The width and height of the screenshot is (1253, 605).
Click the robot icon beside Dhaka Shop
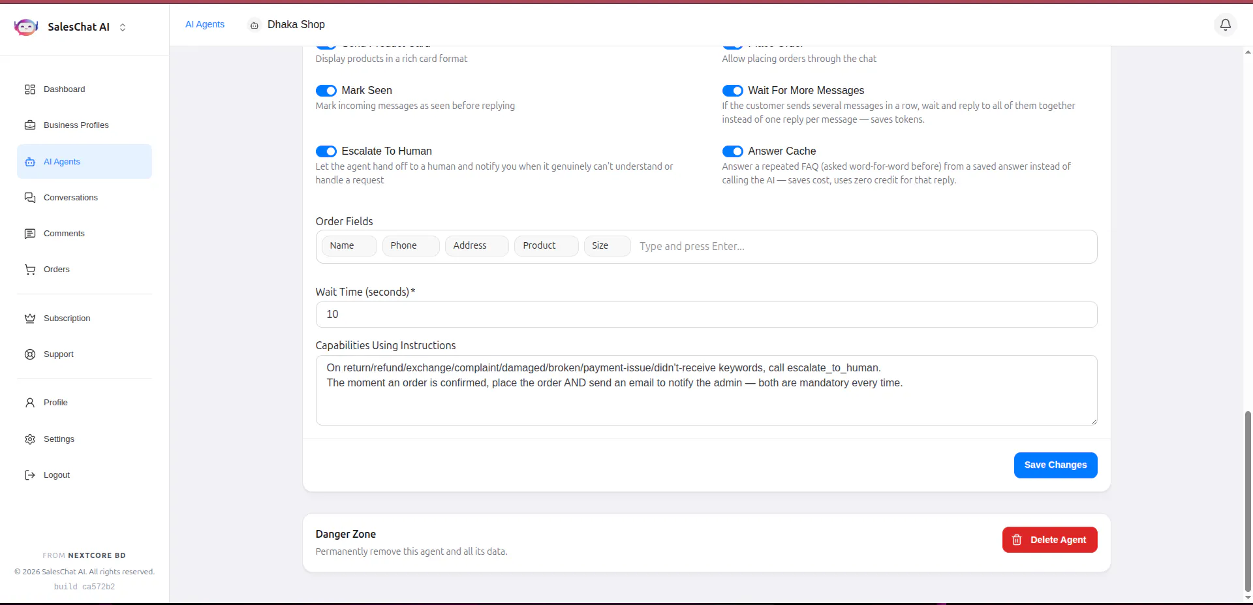[x=255, y=25]
